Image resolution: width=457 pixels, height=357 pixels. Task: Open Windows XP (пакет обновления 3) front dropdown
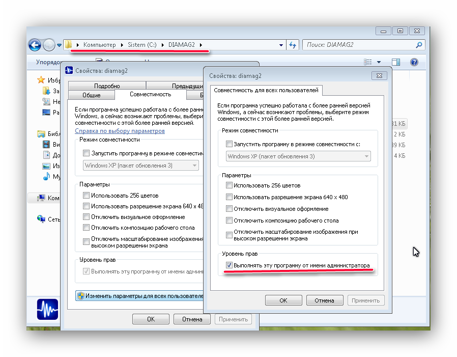tap(298, 156)
